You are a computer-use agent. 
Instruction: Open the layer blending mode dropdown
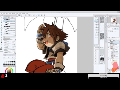(x=111, y=39)
